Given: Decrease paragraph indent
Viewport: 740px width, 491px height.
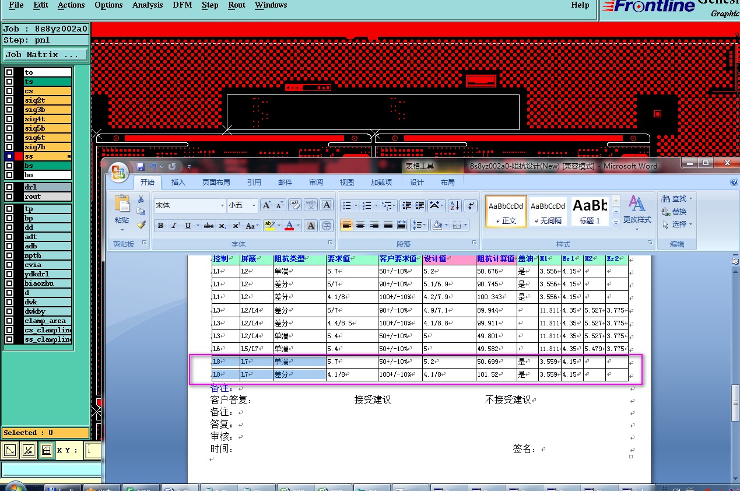Looking at the screenshot, I should pos(407,205).
